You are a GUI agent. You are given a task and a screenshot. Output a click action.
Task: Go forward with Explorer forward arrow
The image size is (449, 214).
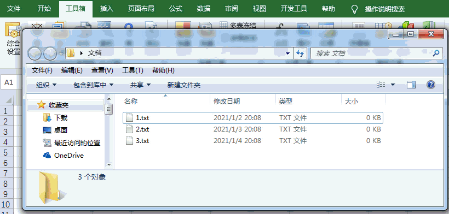[50, 53]
